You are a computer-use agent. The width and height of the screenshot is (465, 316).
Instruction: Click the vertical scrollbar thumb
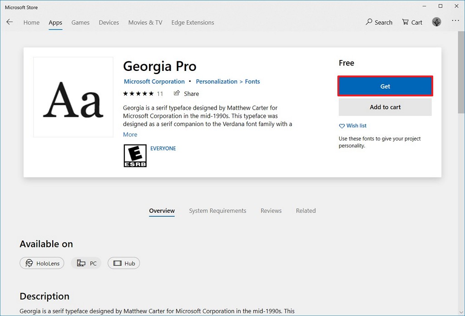[x=461, y=72]
